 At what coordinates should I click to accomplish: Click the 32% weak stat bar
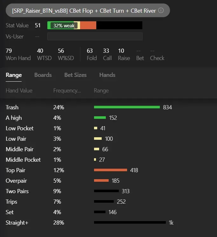click(x=64, y=25)
